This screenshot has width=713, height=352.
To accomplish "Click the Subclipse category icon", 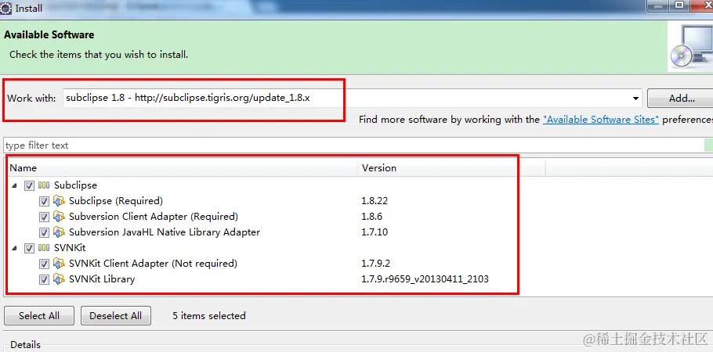I will click(44, 185).
